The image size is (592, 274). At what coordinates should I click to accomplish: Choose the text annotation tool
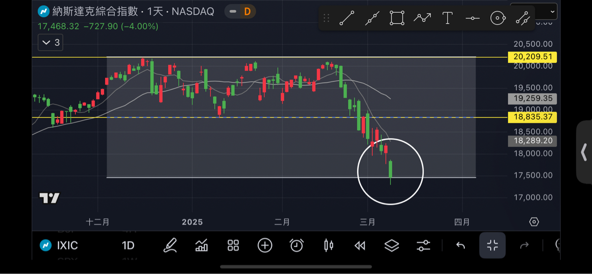click(x=447, y=19)
